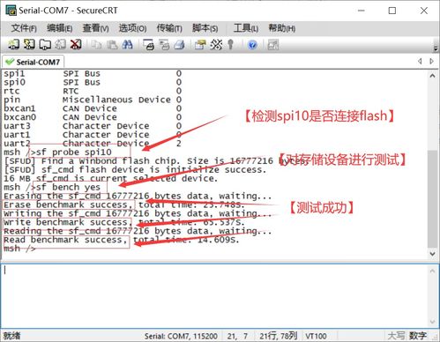Expand the toolbar overflow options arrow
The height and width of the screenshot is (342, 440).
[436, 48]
